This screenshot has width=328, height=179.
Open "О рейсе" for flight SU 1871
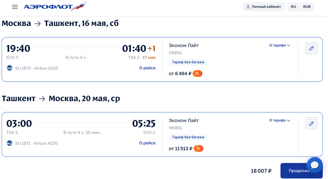pos(147,143)
